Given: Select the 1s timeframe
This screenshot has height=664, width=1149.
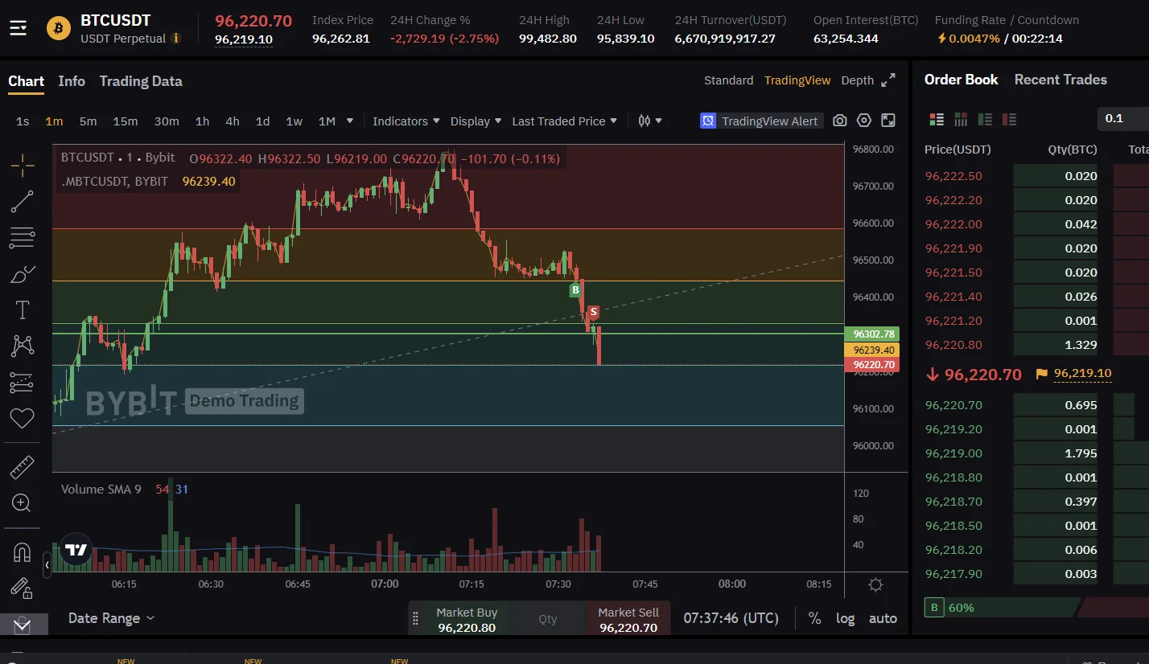Looking at the screenshot, I should click(23, 121).
